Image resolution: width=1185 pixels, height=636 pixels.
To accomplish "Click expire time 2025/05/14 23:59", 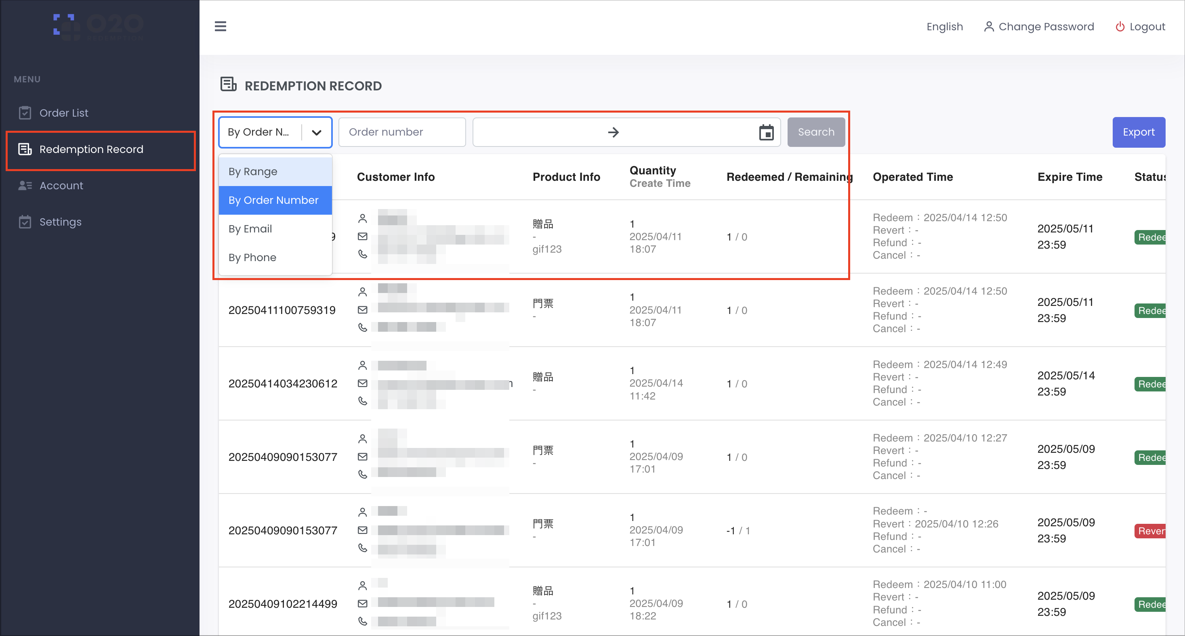I will click(1065, 384).
